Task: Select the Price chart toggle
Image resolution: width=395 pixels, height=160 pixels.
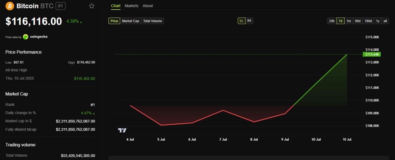Action: pyautogui.click(x=114, y=21)
